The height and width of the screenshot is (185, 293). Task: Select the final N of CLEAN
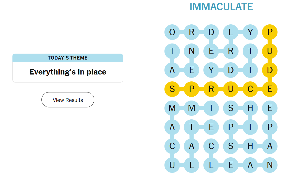(x=270, y=165)
